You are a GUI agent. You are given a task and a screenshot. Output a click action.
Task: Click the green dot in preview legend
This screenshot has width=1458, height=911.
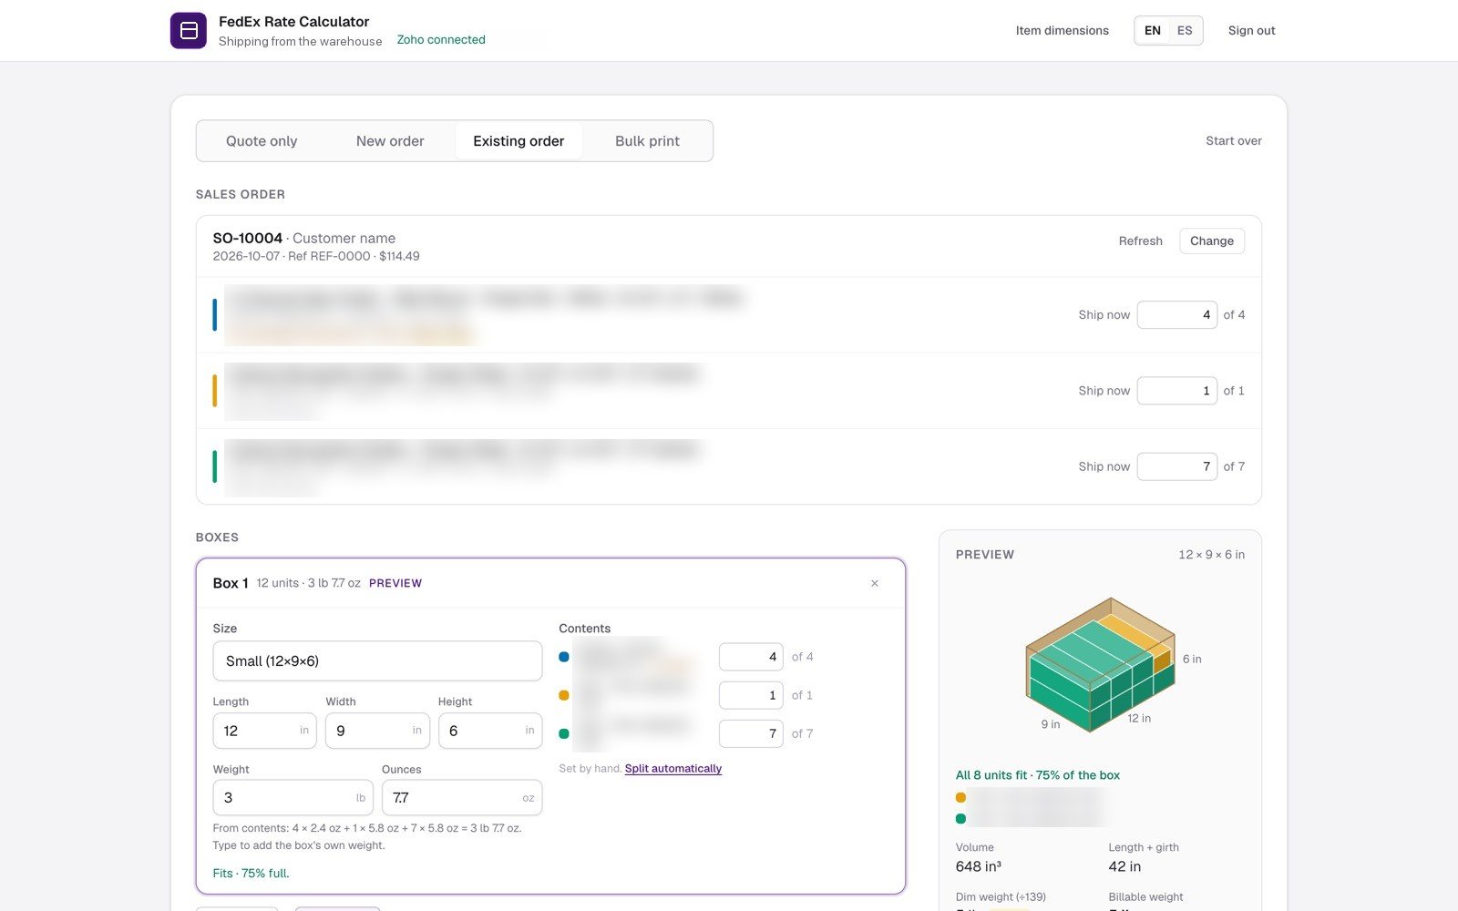pos(960,818)
